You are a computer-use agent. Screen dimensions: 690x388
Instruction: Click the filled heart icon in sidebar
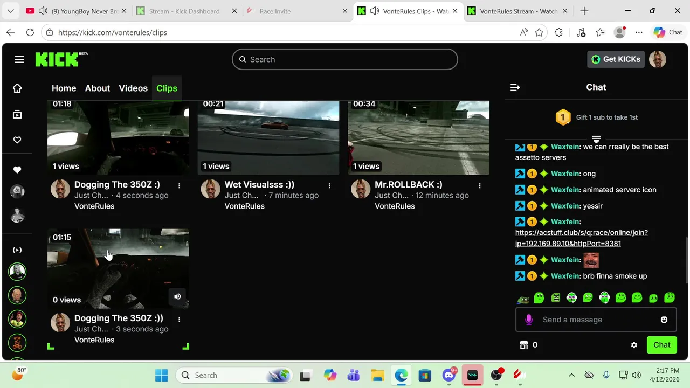17,170
